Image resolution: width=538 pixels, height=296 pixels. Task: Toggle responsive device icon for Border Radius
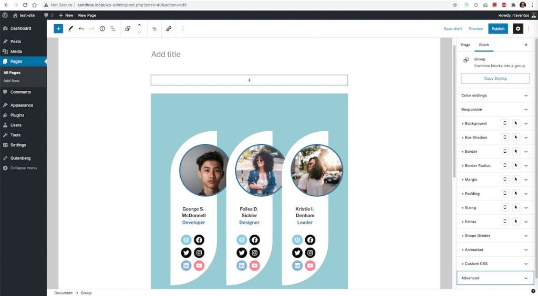coord(505,165)
